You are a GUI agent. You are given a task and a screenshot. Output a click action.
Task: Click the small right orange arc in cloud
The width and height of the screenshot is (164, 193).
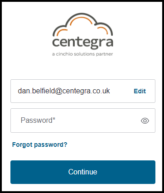tap(103, 30)
